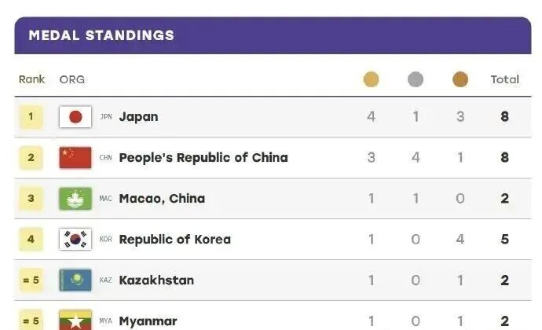The image size is (542, 330).
Task: Click the bronze medal column icon
Action: 460,79
